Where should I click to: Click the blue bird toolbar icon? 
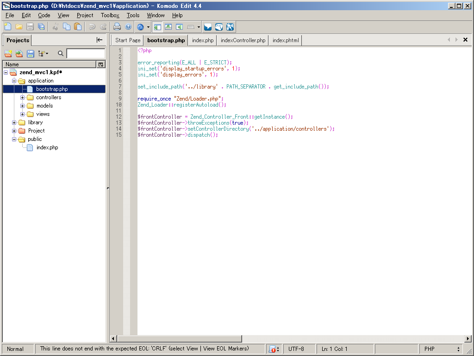pyautogui.click(x=219, y=27)
